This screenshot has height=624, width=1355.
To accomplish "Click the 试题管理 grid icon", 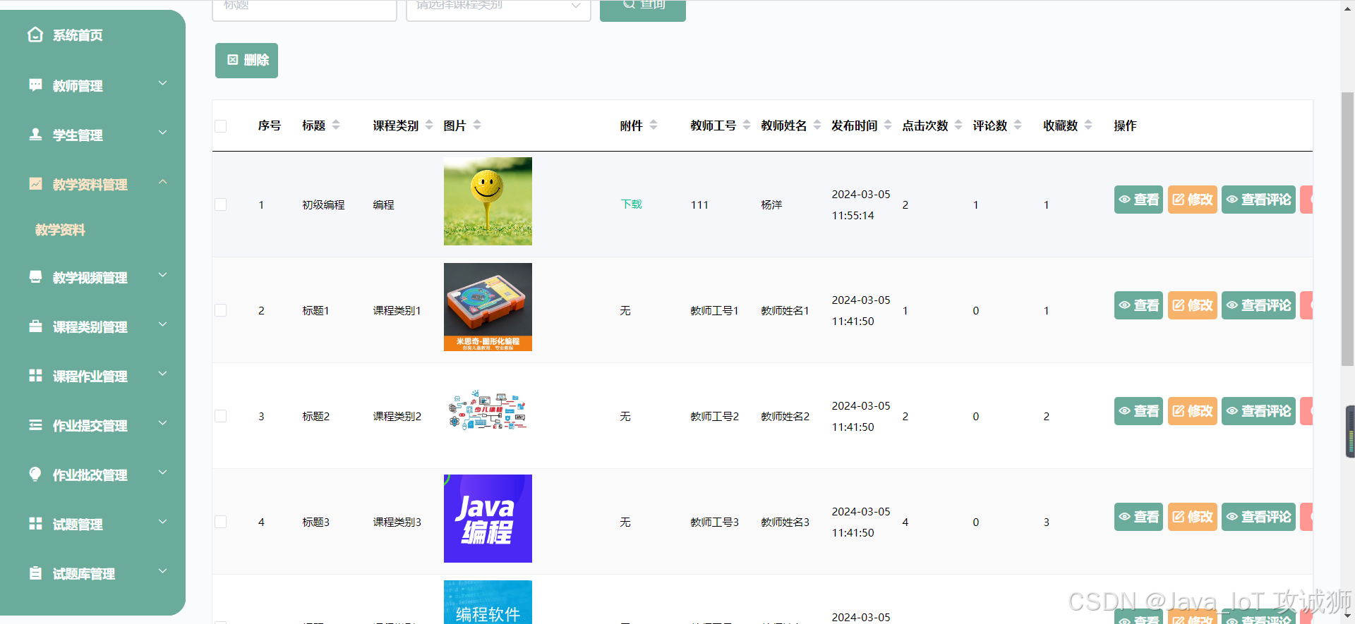I will [x=35, y=523].
